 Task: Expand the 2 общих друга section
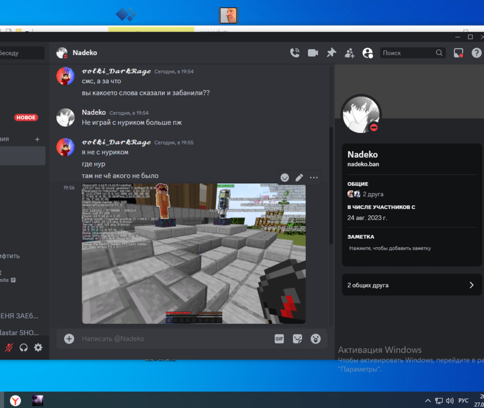pos(412,285)
